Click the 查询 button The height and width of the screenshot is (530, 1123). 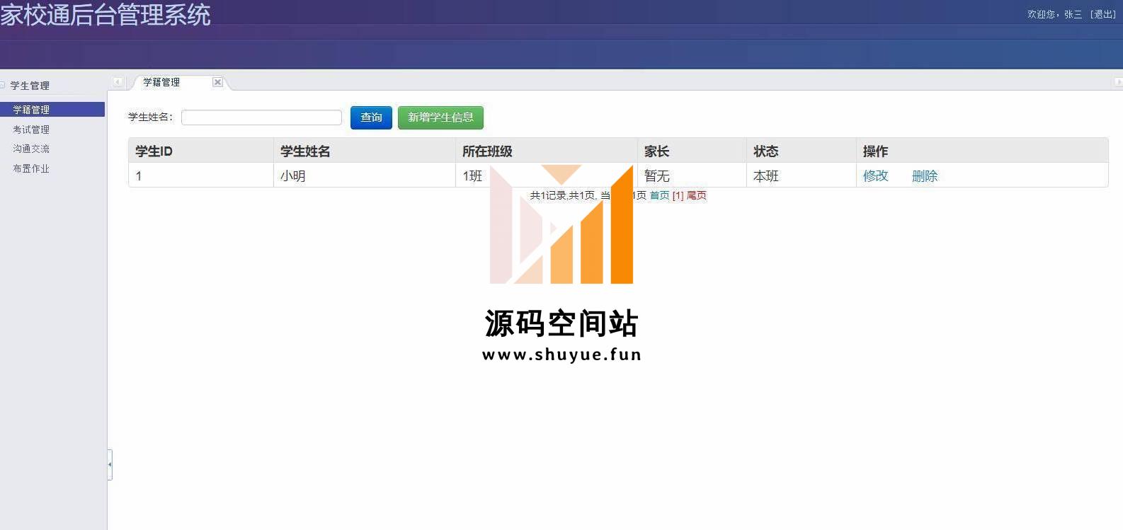point(371,117)
